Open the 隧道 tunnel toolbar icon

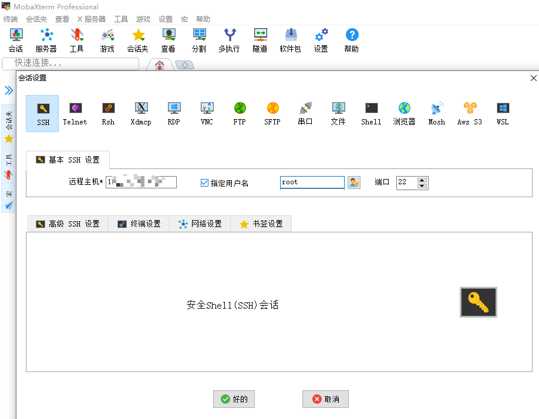click(260, 40)
